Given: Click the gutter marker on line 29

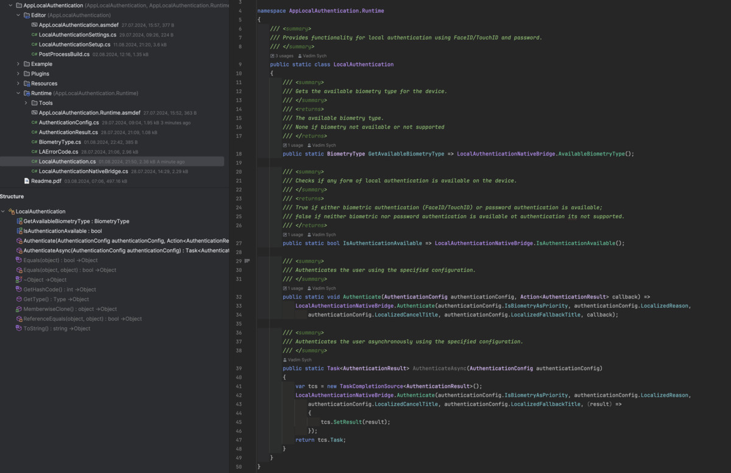Looking at the screenshot, I should click(x=247, y=261).
